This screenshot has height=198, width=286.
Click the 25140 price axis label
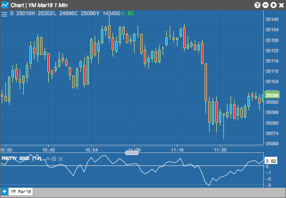(x=272, y=19)
